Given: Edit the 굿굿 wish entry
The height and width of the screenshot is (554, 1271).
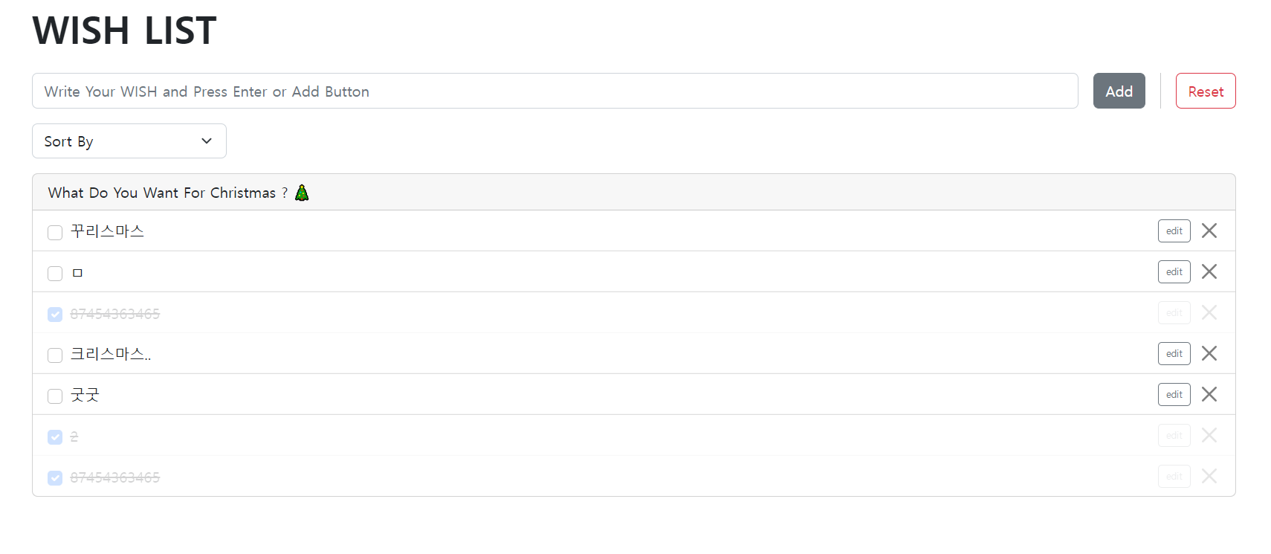Looking at the screenshot, I should pos(1174,394).
